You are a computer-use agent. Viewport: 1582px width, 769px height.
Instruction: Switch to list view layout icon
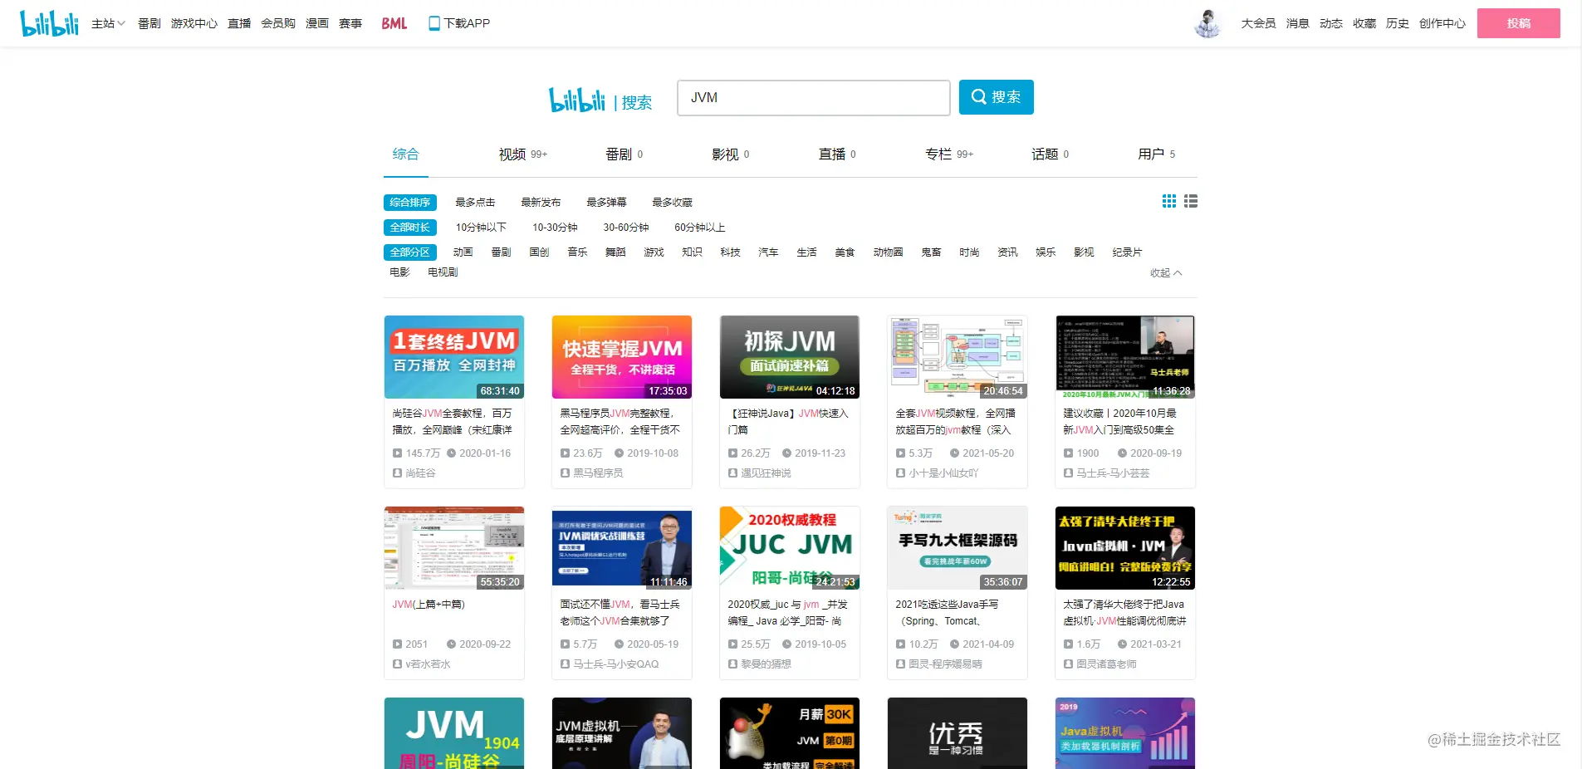click(x=1191, y=201)
